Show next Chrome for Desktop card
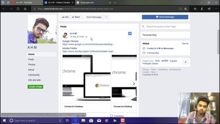Image resolution: width=220 pixels, height=124 pixels. point(134,84)
